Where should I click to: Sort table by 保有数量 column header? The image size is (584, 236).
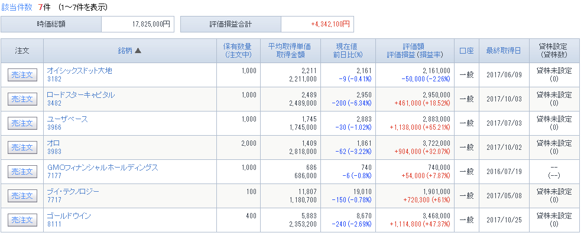(x=237, y=47)
